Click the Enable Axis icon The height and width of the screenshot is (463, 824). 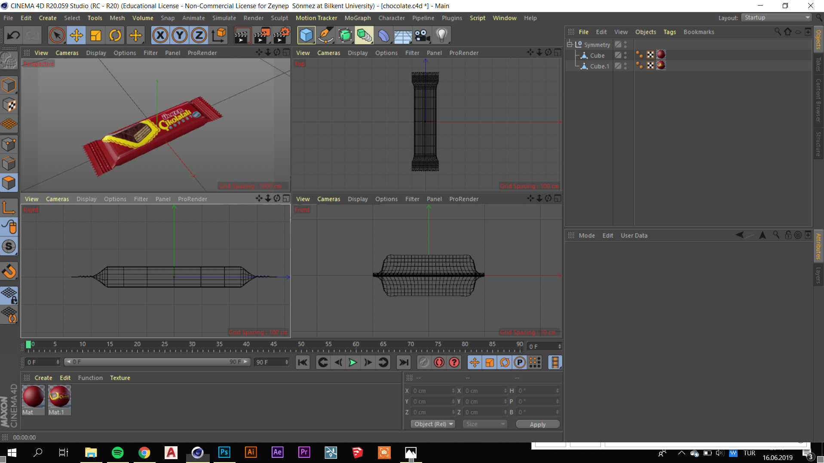[x=9, y=207]
